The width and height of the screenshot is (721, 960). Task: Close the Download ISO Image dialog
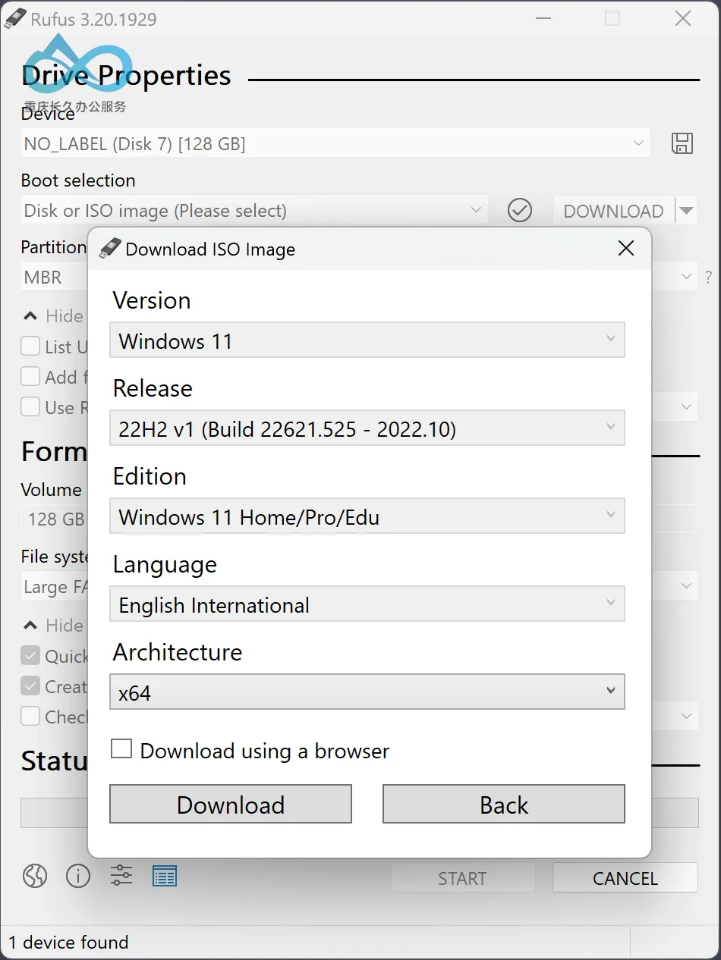coord(626,248)
